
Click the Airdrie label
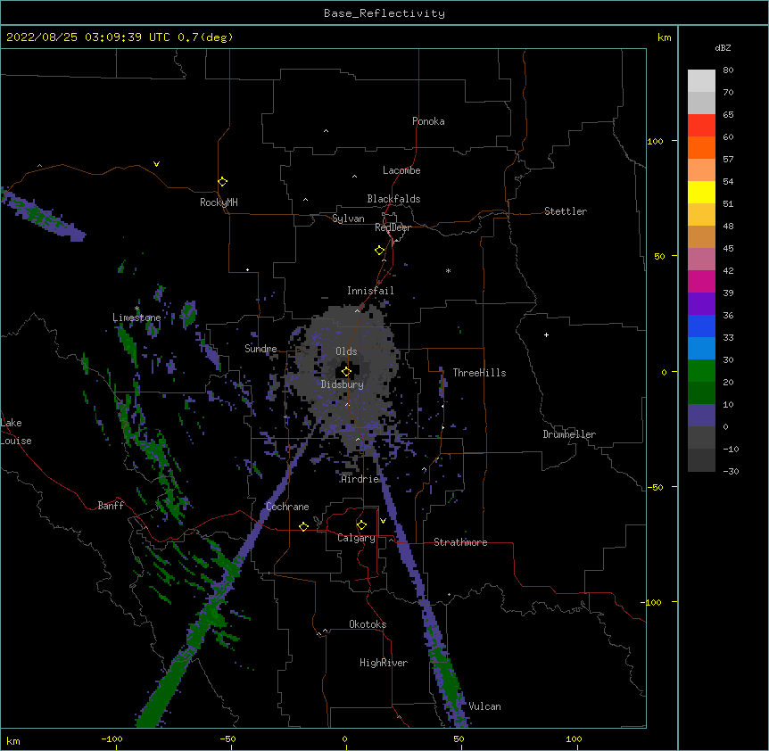pyautogui.click(x=360, y=479)
